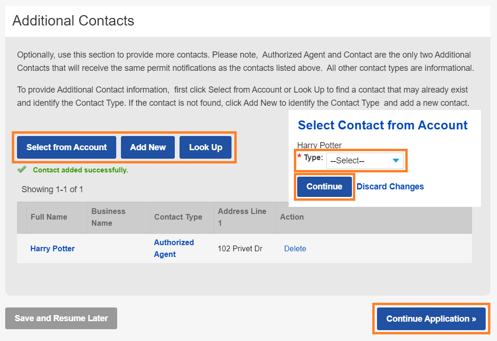The height and width of the screenshot is (341, 497).
Task: Click Save and Resume Later button
Action: click(x=61, y=318)
